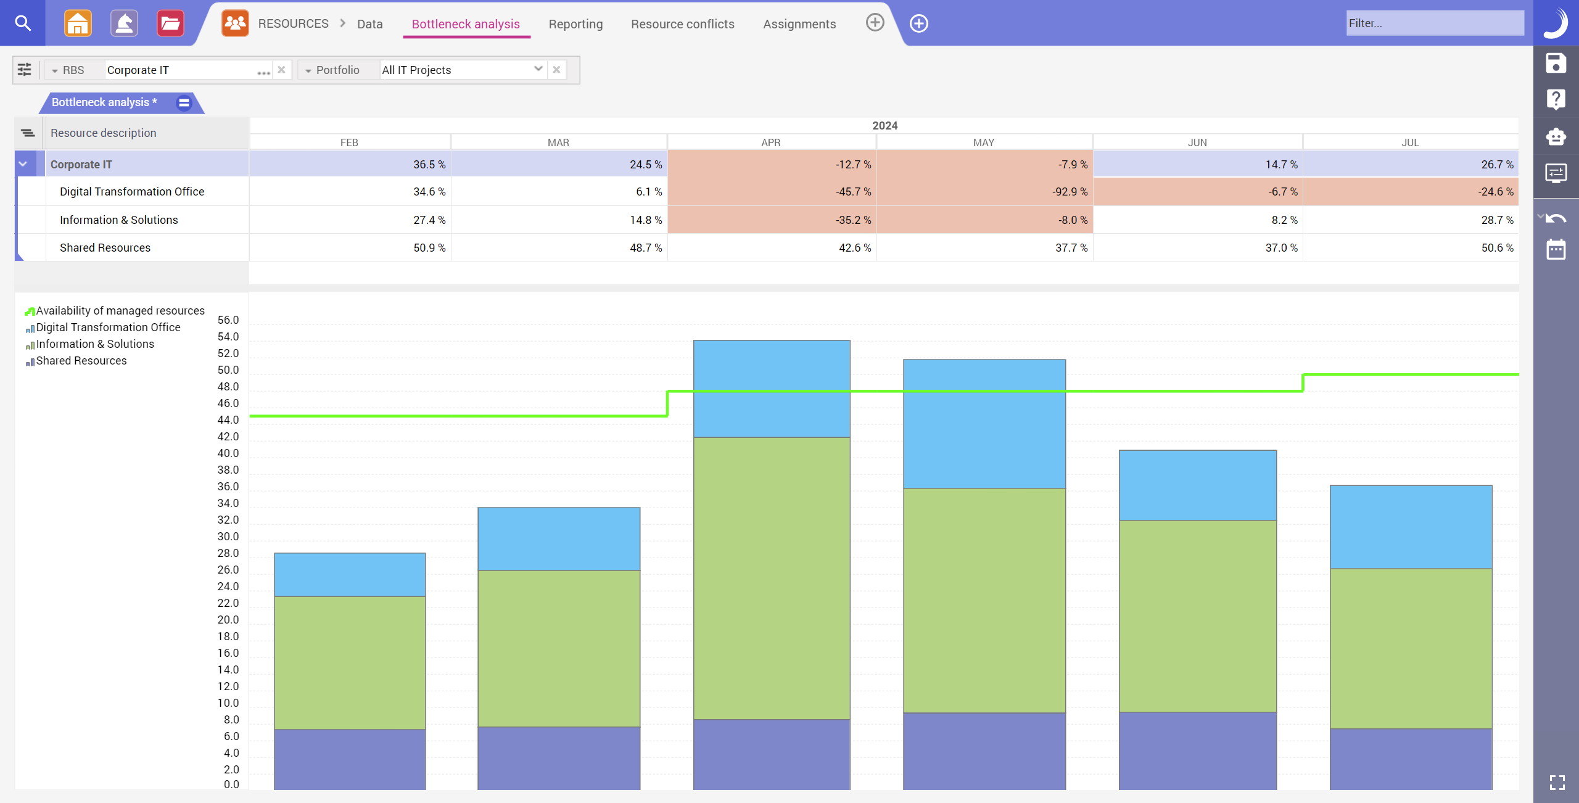
Task: Open the red Projects folder icon
Action: pos(170,23)
